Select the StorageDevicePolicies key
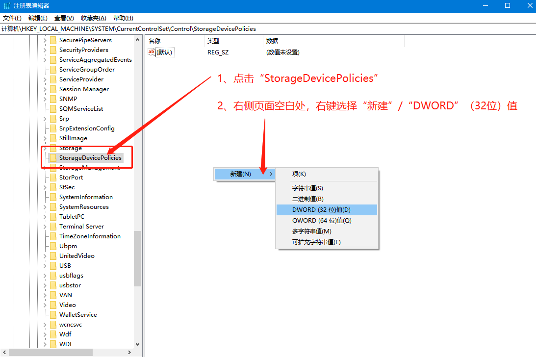 (90, 158)
